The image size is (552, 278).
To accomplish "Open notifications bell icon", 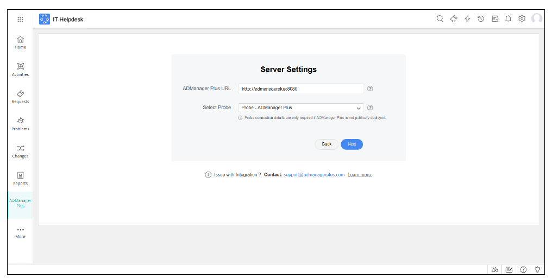I will 509,18.
